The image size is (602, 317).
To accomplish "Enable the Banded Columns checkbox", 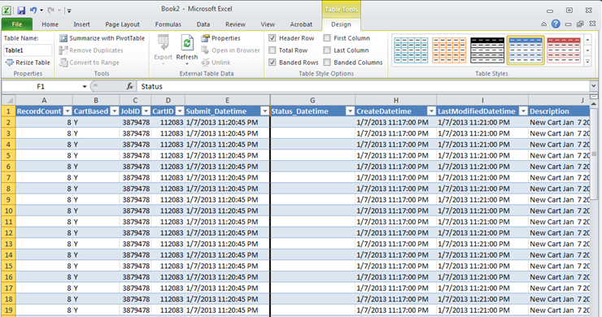I will tap(327, 62).
